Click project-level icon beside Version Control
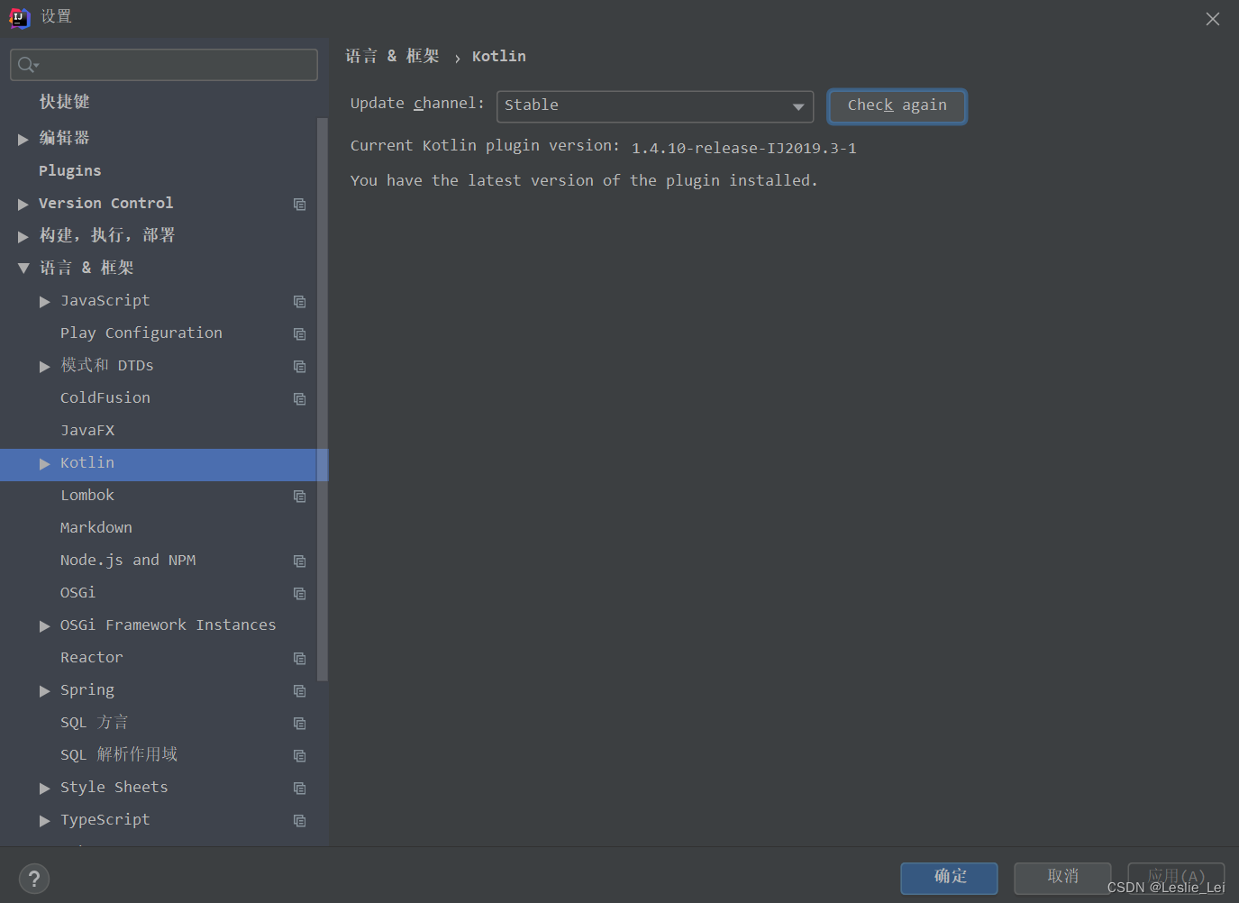 300,205
